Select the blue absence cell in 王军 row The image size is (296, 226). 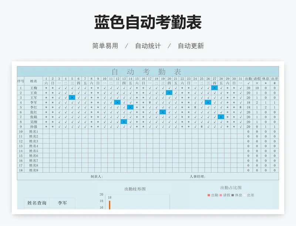[72, 97]
